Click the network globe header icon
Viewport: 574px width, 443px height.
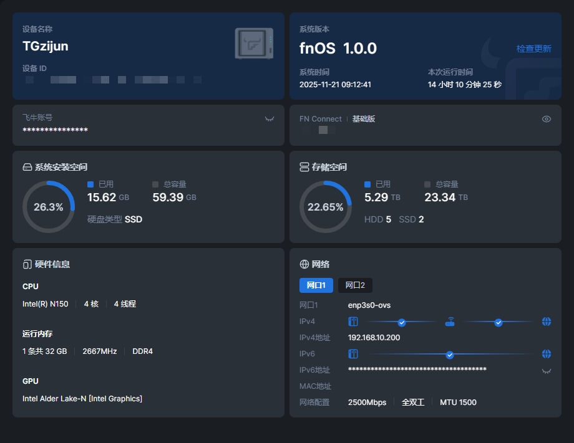point(304,264)
